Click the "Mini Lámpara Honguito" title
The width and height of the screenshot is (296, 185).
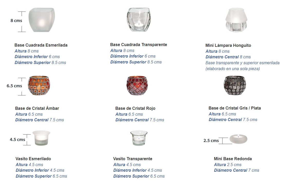[228, 45]
